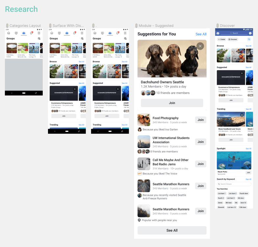Viewport: 258px width, 247px height.
Task: Open hamburger menu in Categories Layout frame
Action: pyautogui.click(x=39, y=33)
